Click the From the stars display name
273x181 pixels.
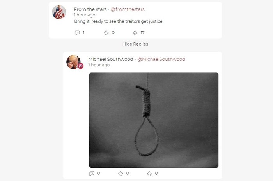coord(90,9)
